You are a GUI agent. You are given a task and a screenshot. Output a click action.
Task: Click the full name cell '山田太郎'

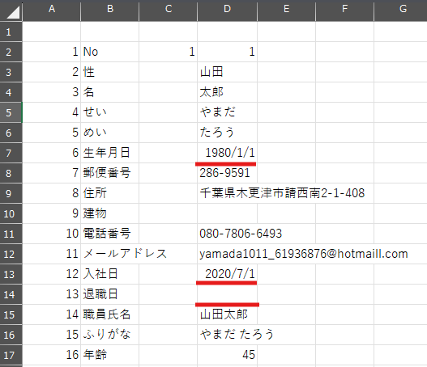tap(228, 314)
